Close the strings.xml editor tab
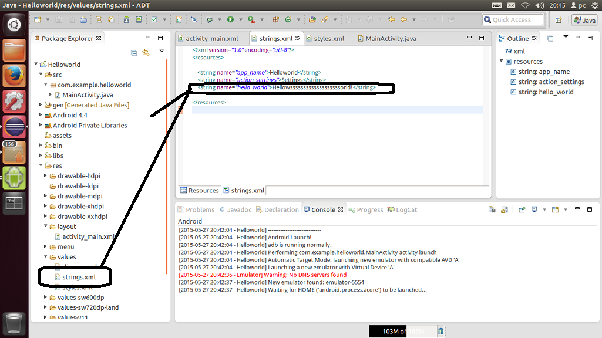The height and width of the screenshot is (338, 602). point(298,38)
